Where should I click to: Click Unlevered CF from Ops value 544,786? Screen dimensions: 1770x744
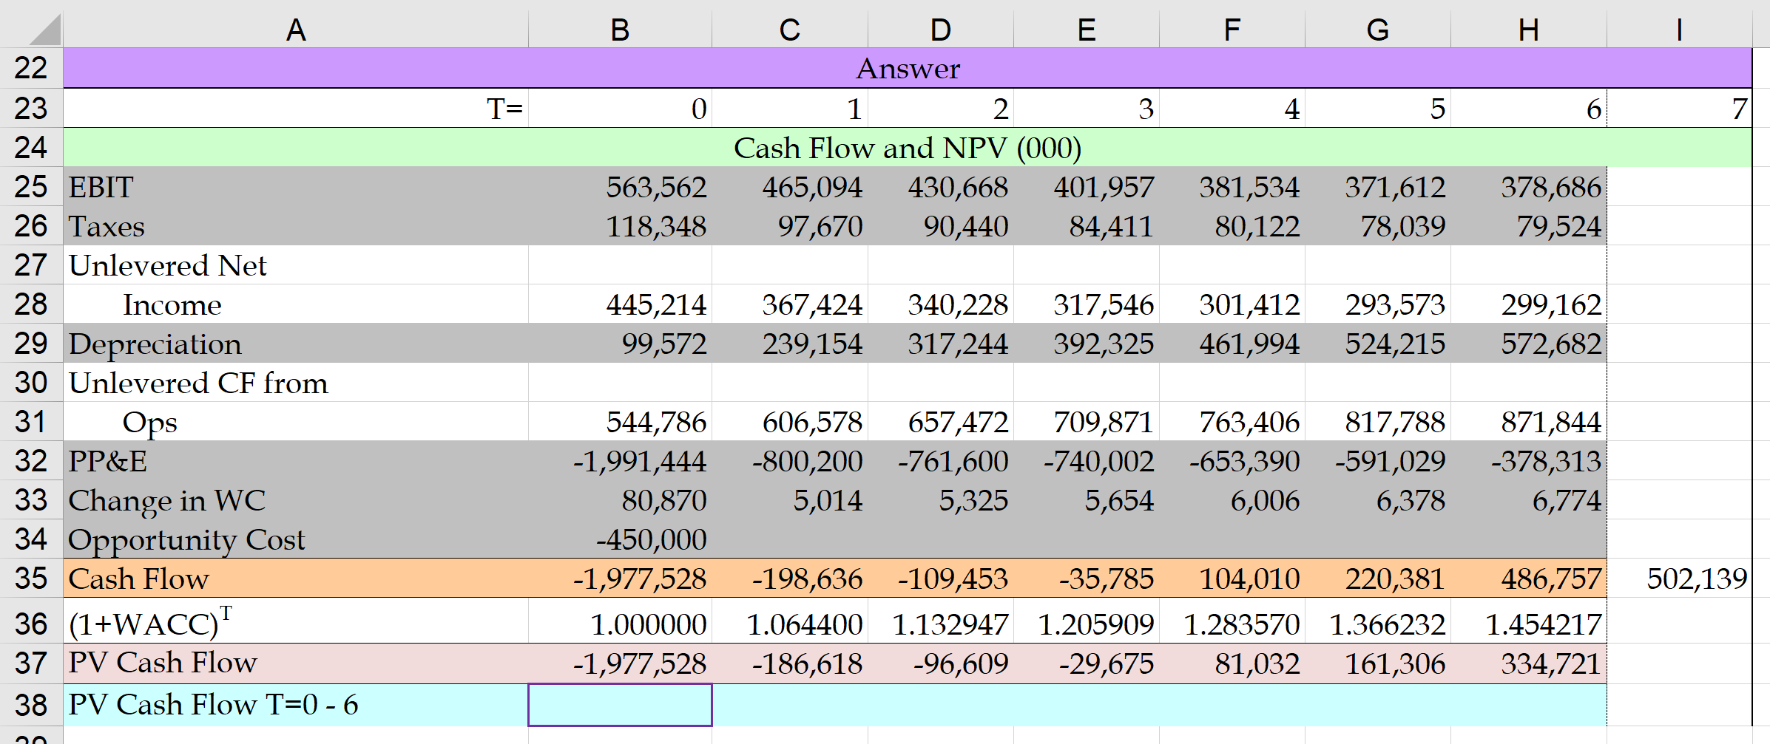(656, 422)
